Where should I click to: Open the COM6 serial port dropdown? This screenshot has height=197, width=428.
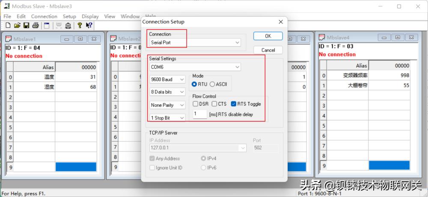click(x=195, y=67)
